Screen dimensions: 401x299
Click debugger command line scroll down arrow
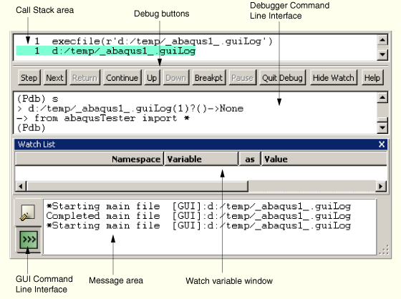(x=382, y=127)
